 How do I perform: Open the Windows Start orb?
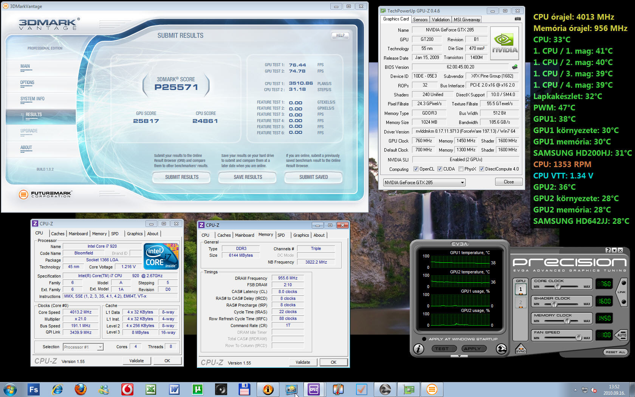pos(10,389)
